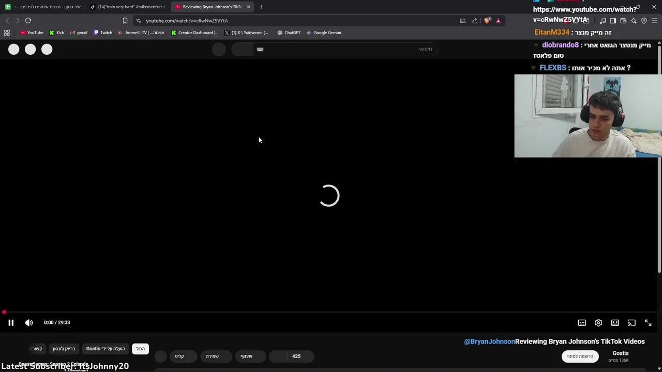
Task: Cast the video to a TV
Action: coord(631,323)
